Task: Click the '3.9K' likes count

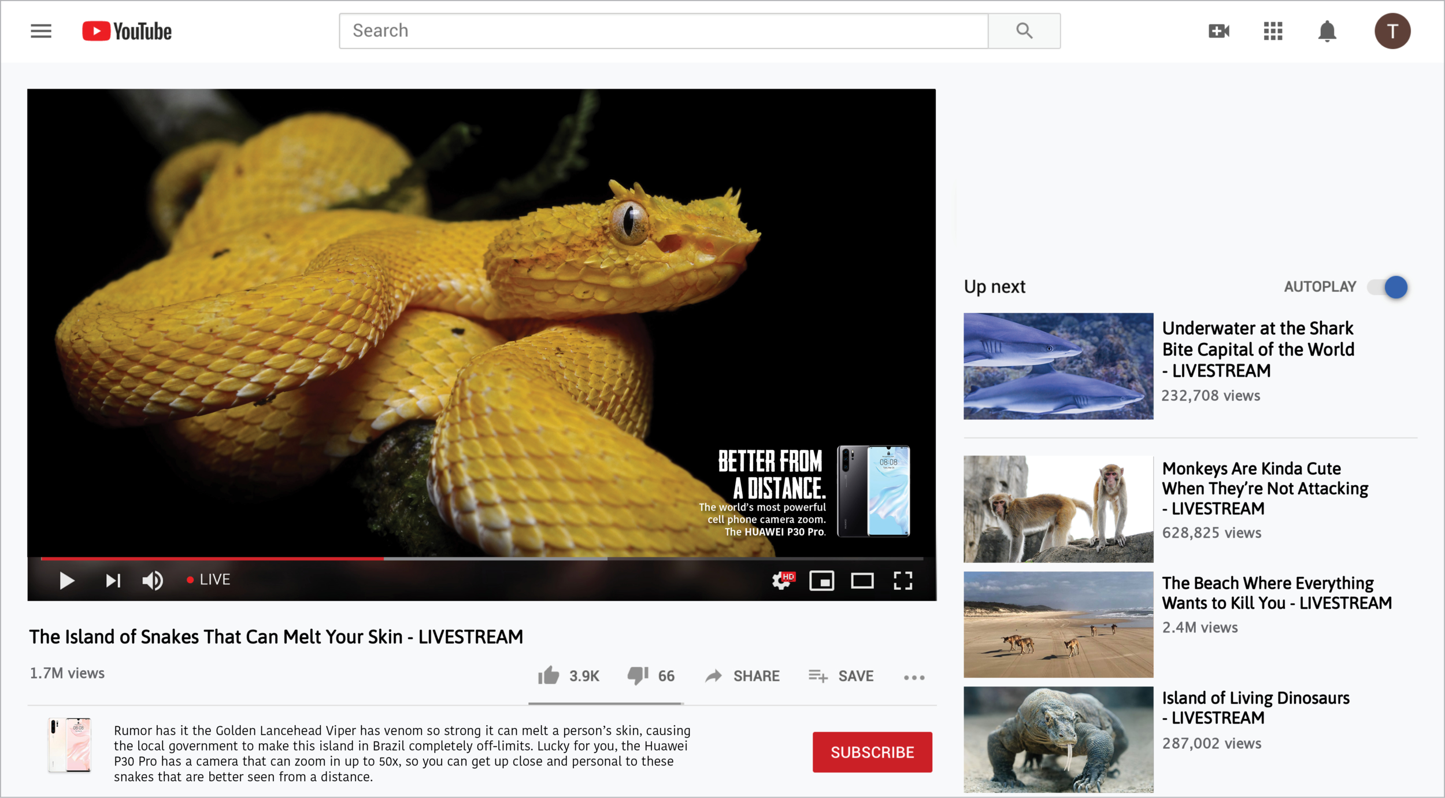Action: [x=584, y=676]
